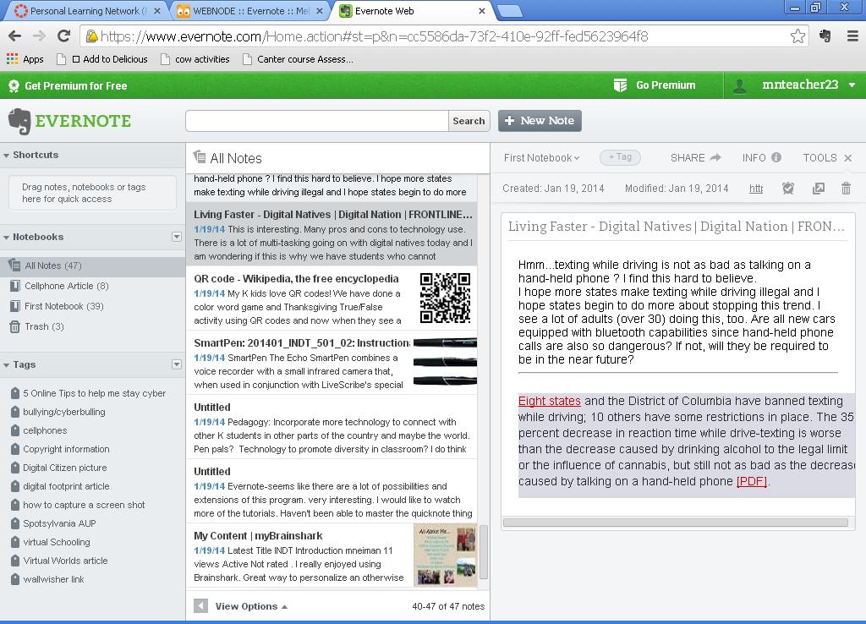Open the Notebooks options dropdown box
Screen dimensions: 866x624
(x=177, y=237)
